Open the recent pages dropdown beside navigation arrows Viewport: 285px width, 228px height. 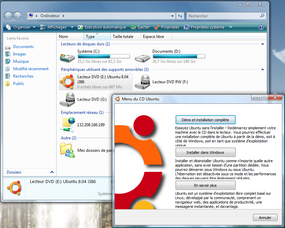point(24,16)
